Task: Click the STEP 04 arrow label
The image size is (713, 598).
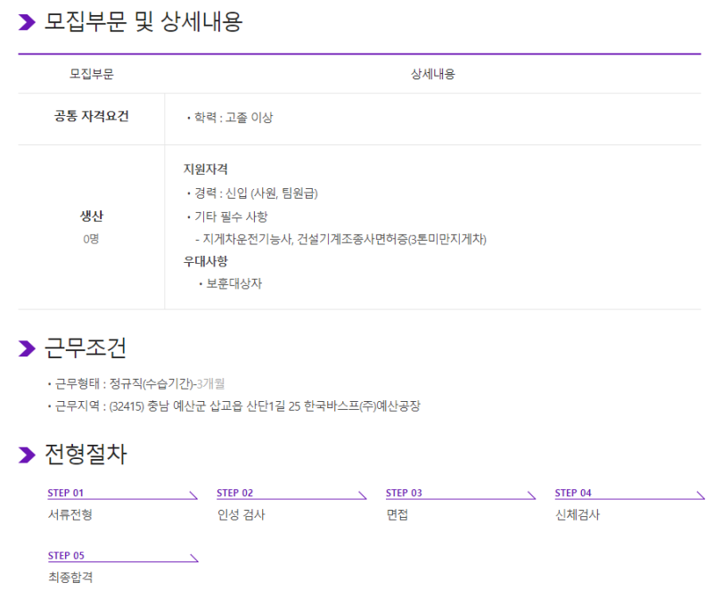Action: (x=573, y=493)
